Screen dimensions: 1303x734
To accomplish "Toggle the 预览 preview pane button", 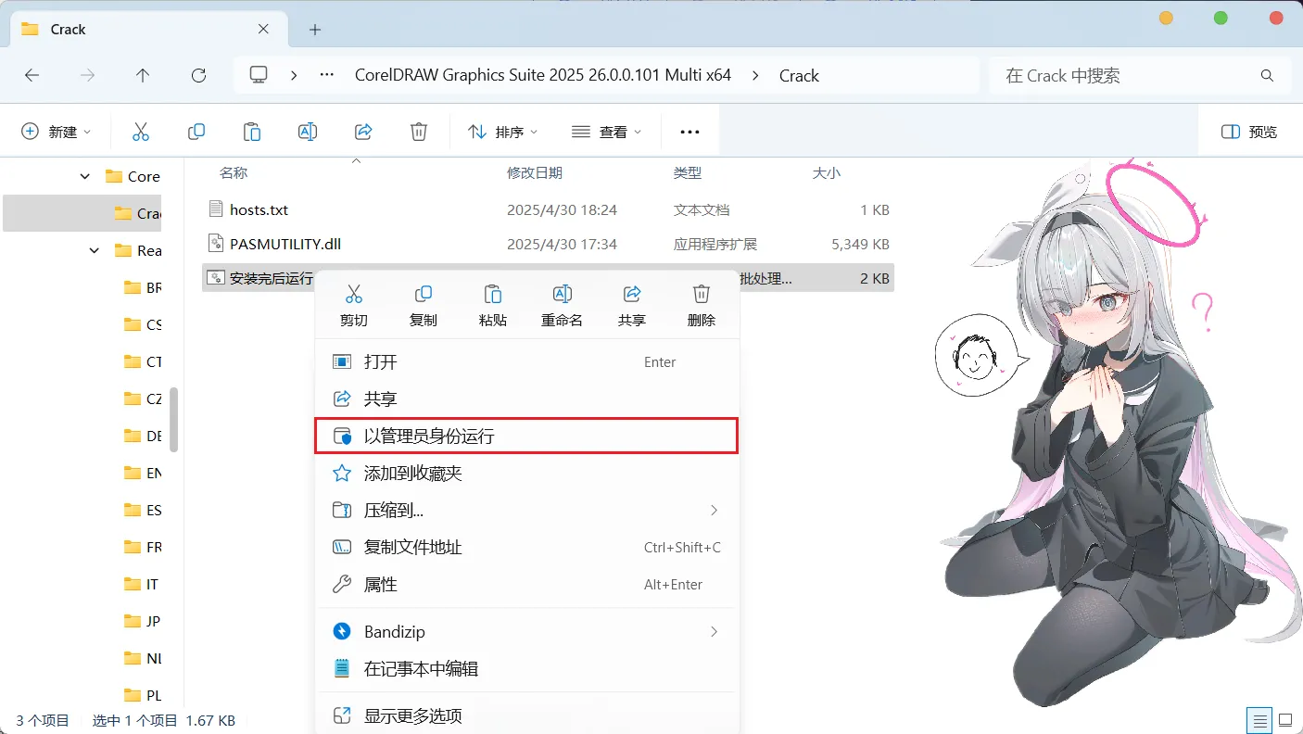I will coord(1249,132).
